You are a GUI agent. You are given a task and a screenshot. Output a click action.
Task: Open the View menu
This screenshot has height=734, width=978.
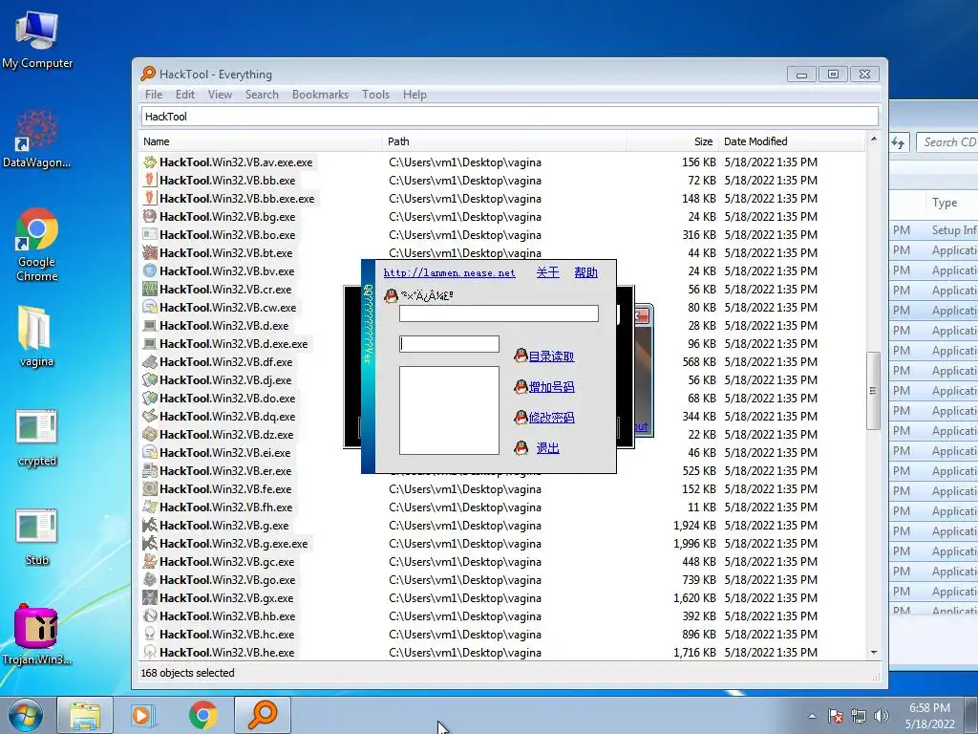coord(220,95)
